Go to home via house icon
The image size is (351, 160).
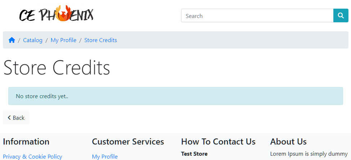pyautogui.click(x=12, y=40)
